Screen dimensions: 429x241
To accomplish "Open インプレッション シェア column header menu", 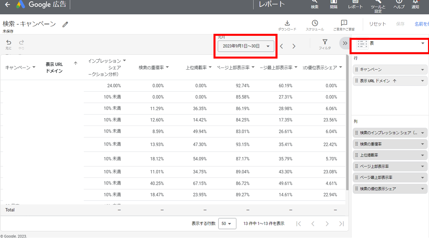I will point(124,61).
